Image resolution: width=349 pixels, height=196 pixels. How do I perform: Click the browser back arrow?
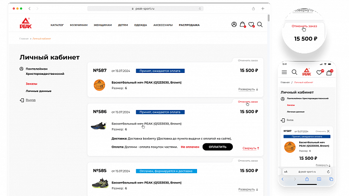[x=29, y=8]
